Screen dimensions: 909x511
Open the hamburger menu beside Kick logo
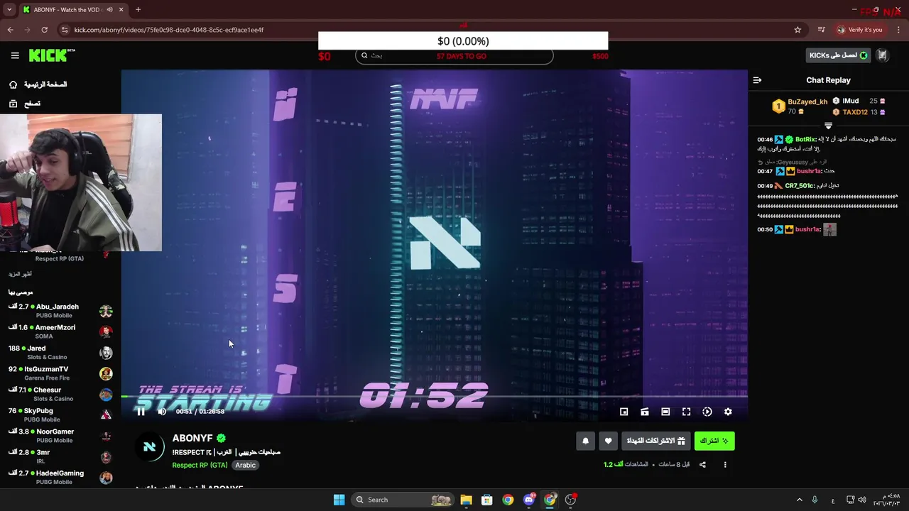tap(15, 55)
